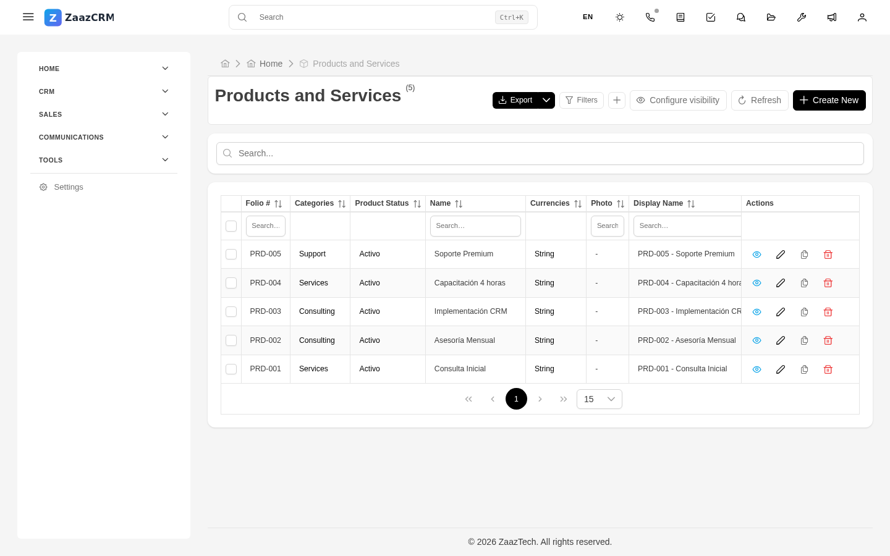Image resolution: width=890 pixels, height=556 pixels.
Task: Open the notes document icon in header
Action: (680, 17)
